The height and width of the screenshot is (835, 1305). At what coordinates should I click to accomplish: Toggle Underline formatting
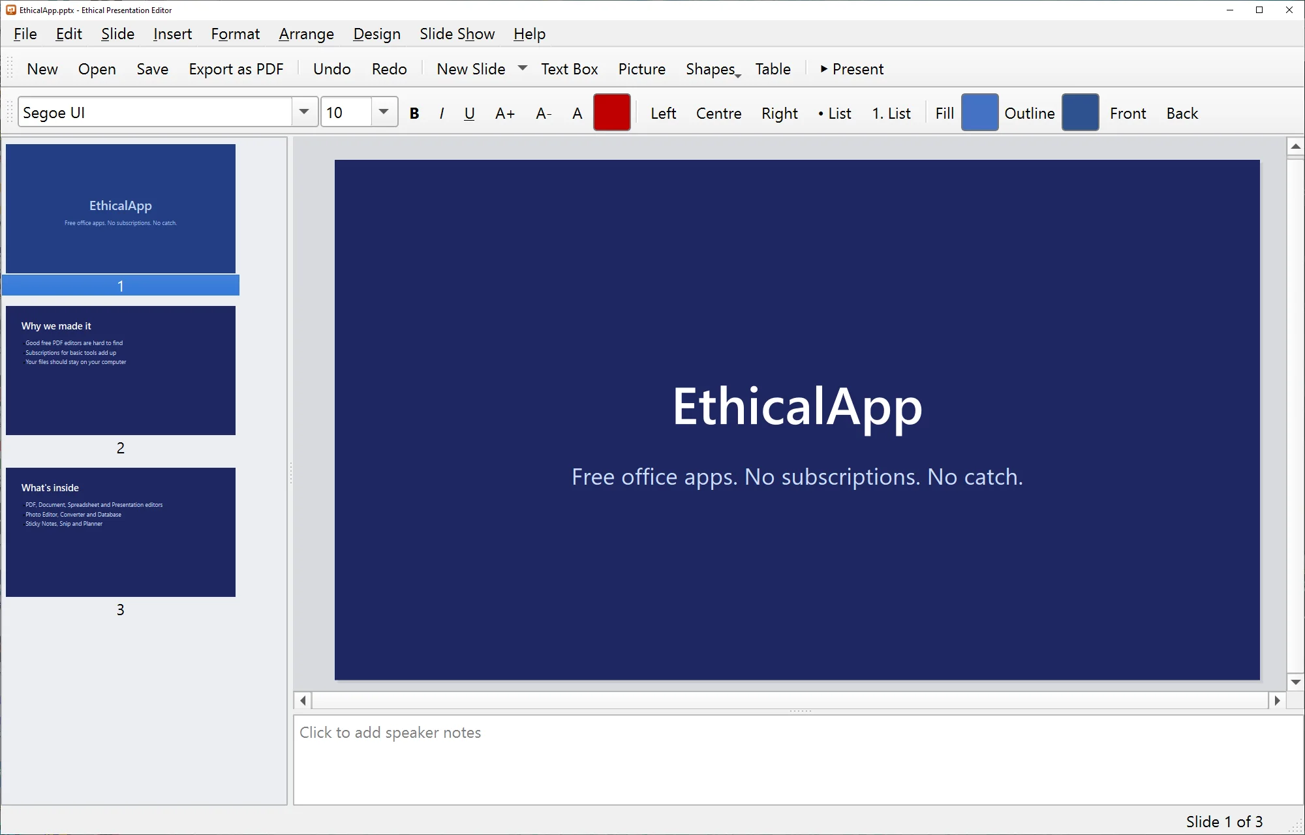pyautogui.click(x=469, y=113)
